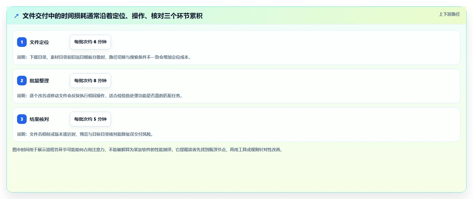Select the 批量整理 step label
This screenshot has height=199, width=473.
pos(39,81)
